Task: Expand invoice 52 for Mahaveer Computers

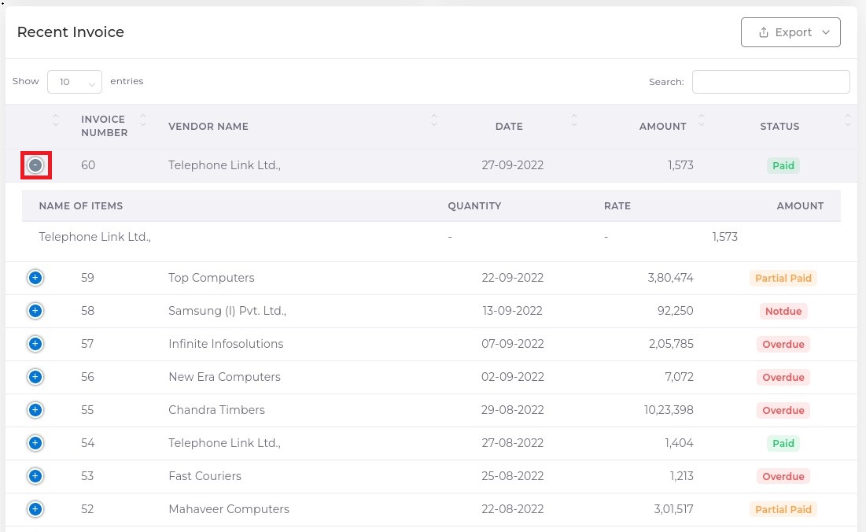Action: point(35,509)
